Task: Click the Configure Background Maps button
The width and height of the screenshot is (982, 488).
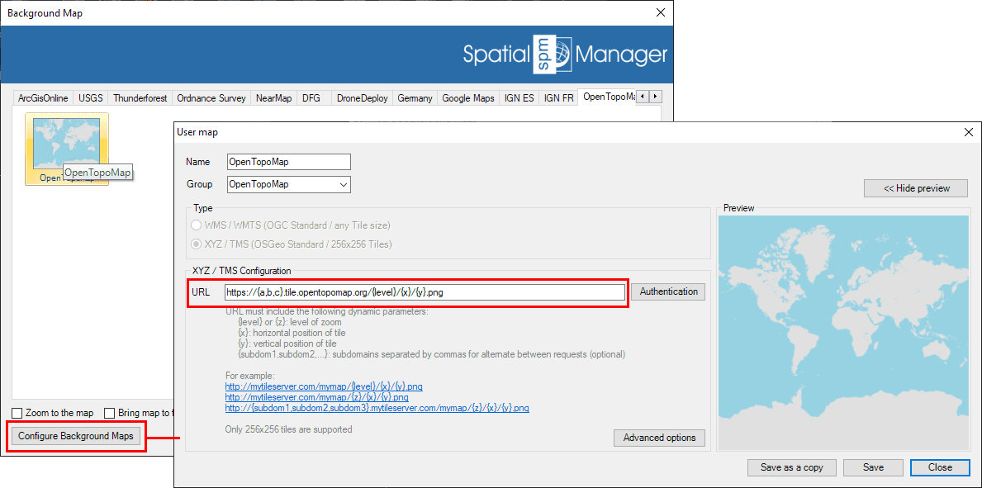Action: [76, 437]
